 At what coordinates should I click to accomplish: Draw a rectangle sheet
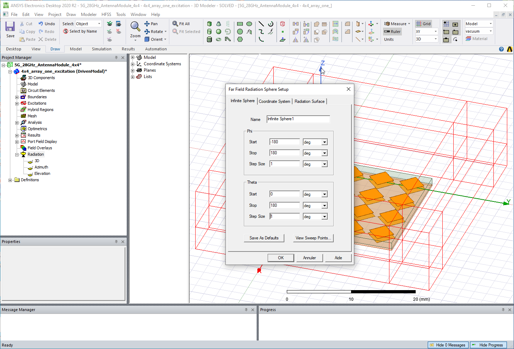click(x=240, y=24)
